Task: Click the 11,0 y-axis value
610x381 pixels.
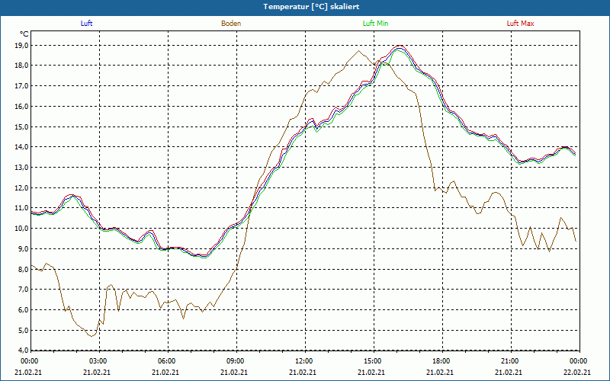Action: (x=22, y=208)
